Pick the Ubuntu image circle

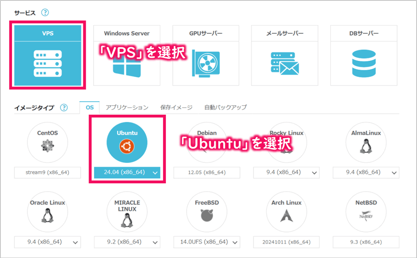click(x=127, y=142)
